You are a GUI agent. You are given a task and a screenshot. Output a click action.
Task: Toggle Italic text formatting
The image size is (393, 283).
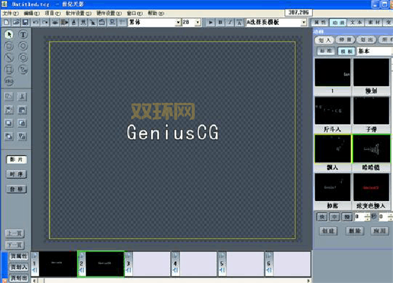(230, 23)
